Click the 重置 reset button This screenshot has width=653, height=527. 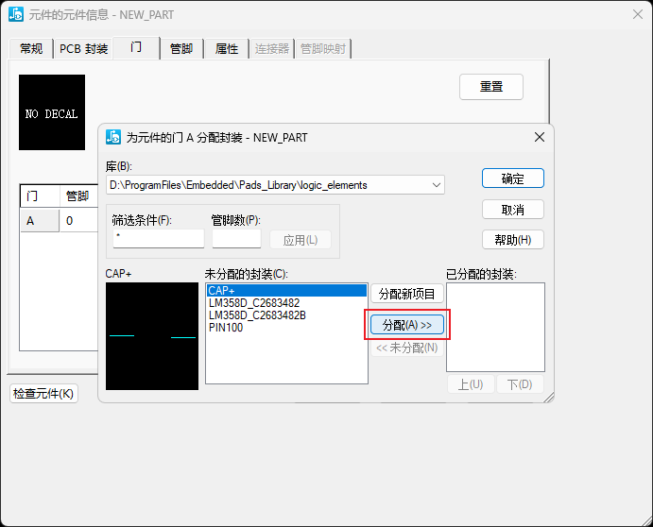pos(490,86)
